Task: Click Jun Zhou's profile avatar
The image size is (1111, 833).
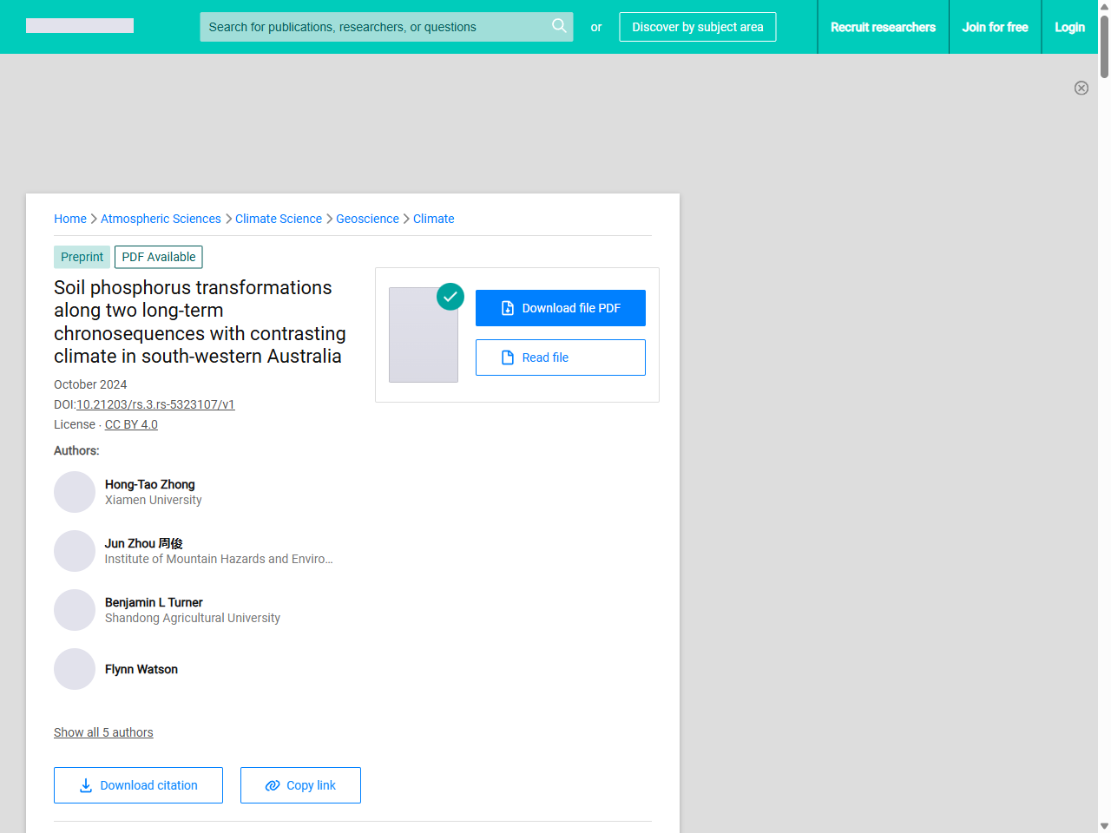Action: point(75,551)
